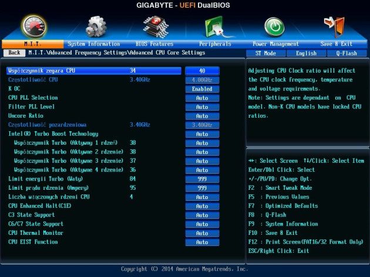Select the K OC label
The height and width of the screenshot is (277, 370).
(14, 89)
